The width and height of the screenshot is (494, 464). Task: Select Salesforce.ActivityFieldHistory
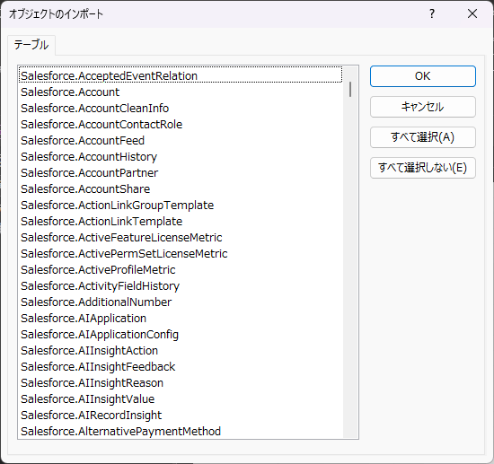(x=181, y=286)
